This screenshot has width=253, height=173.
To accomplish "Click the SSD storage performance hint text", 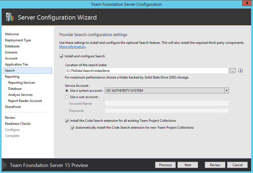I will click(127, 77).
